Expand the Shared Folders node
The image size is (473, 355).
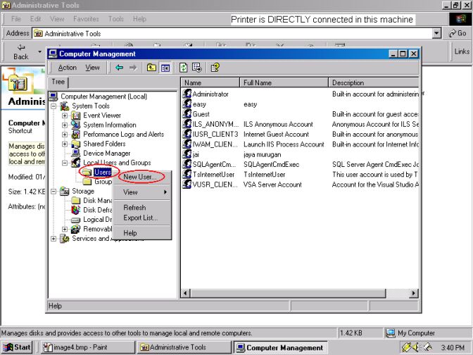(x=65, y=144)
